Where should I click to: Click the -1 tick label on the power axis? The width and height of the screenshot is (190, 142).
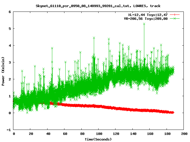pos(9,130)
